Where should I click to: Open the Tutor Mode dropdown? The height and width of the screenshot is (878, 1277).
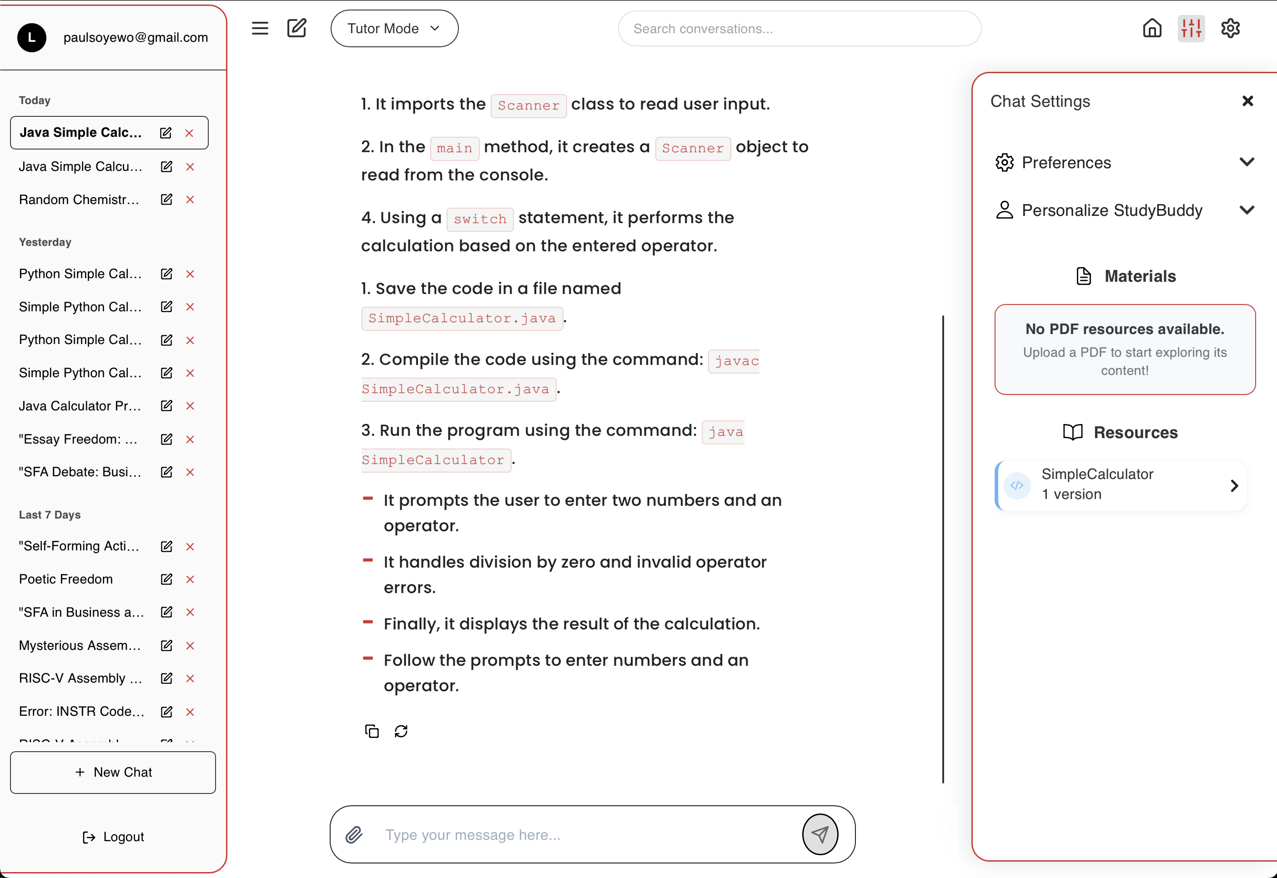coord(394,29)
